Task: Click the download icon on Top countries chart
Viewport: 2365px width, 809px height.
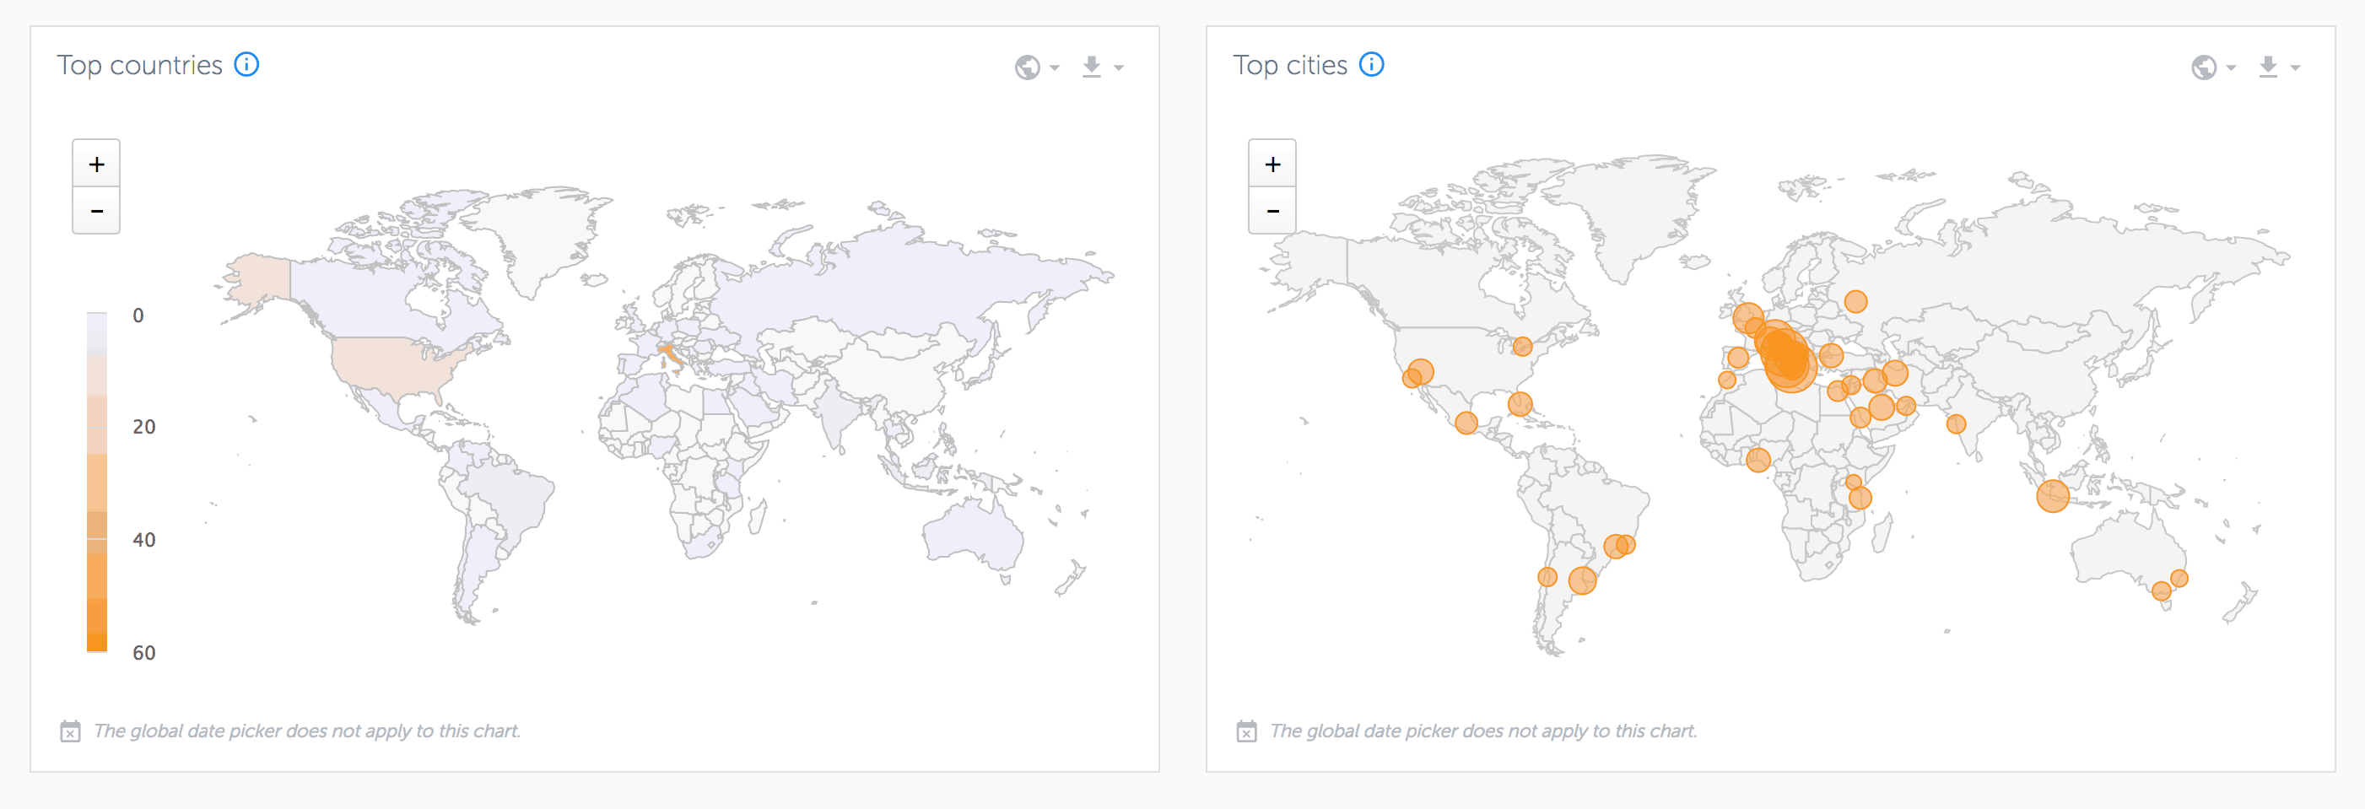Action: [x=1092, y=66]
